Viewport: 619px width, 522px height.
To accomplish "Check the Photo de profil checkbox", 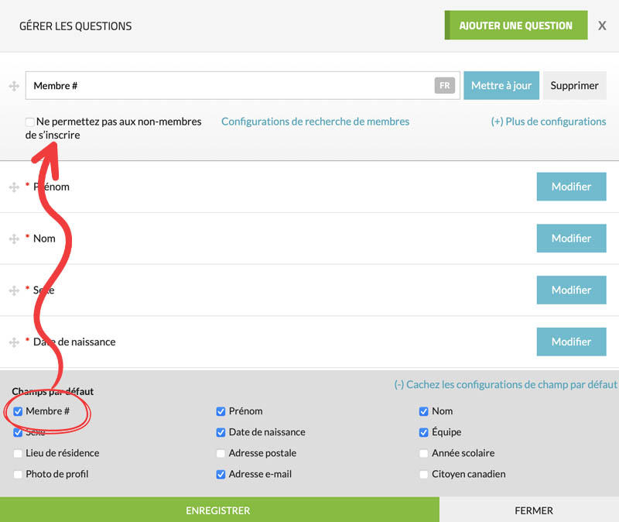I will point(18,474).
